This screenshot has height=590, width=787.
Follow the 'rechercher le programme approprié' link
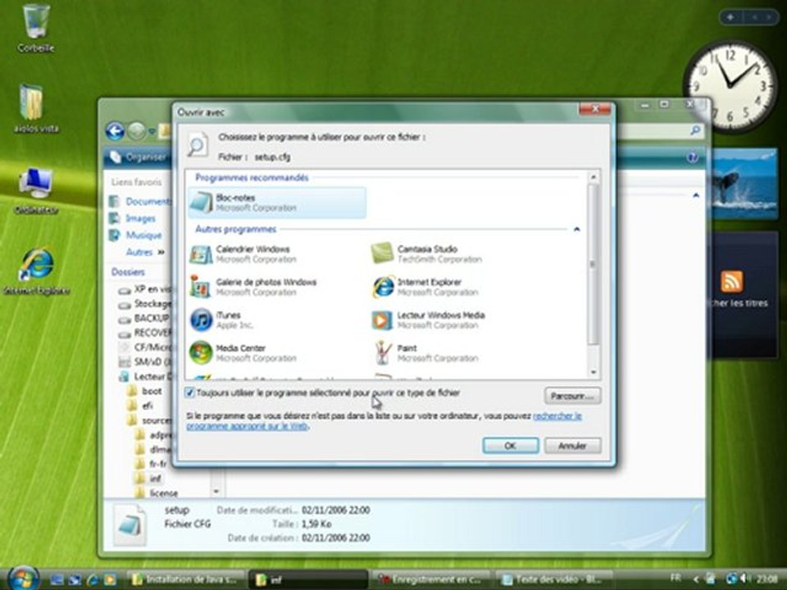coord(557,416)
